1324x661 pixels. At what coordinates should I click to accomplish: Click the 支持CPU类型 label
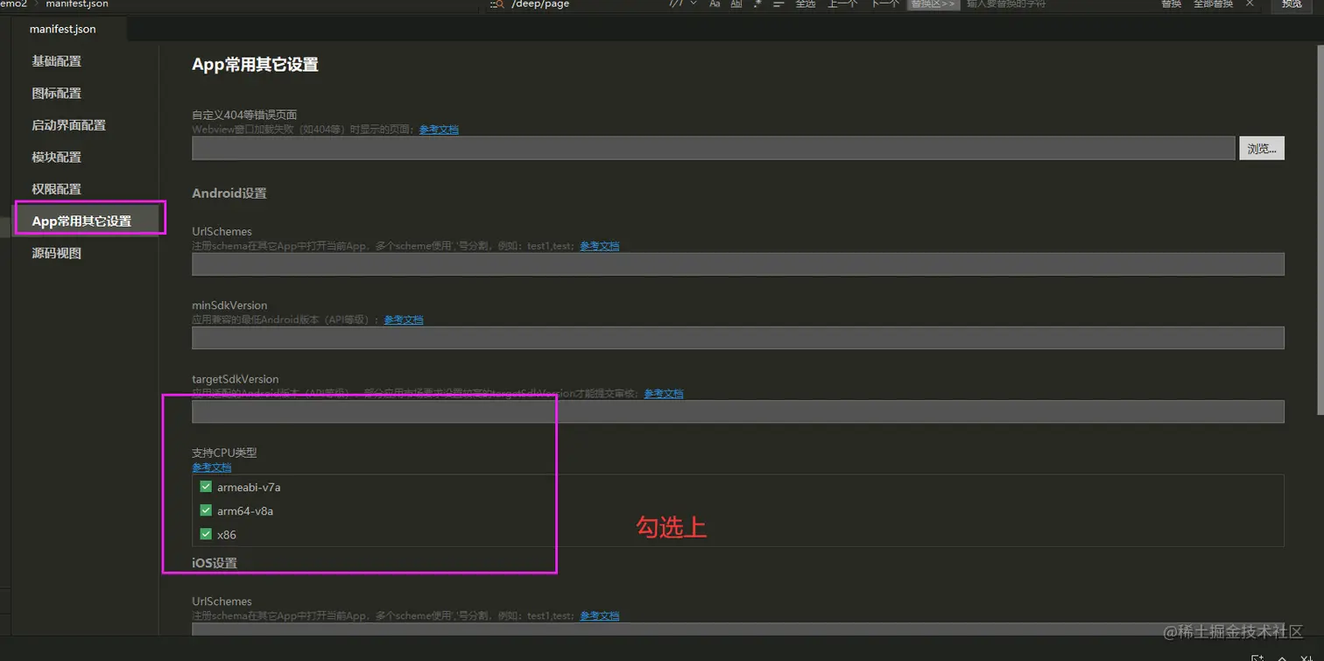(224, 453)
